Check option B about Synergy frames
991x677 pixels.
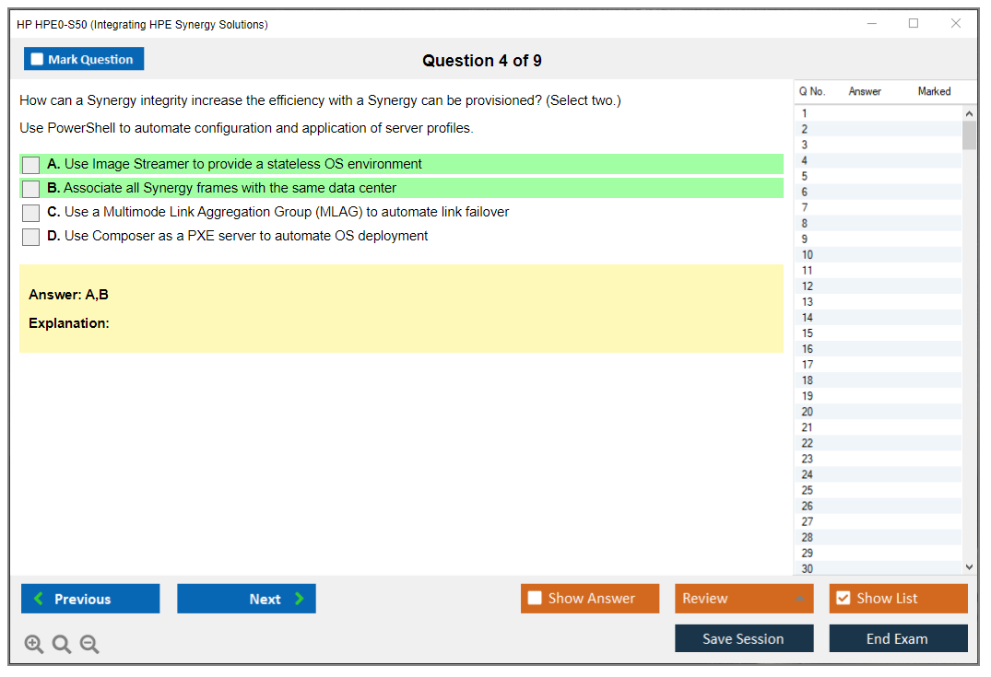point(31,189)
